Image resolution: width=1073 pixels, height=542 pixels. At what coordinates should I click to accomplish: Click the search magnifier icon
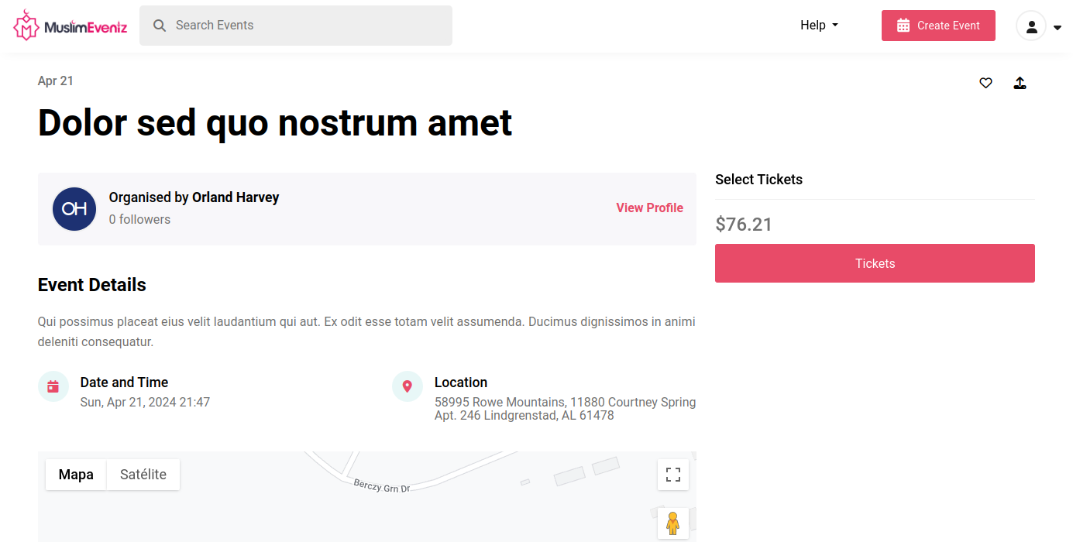[160, 26]
